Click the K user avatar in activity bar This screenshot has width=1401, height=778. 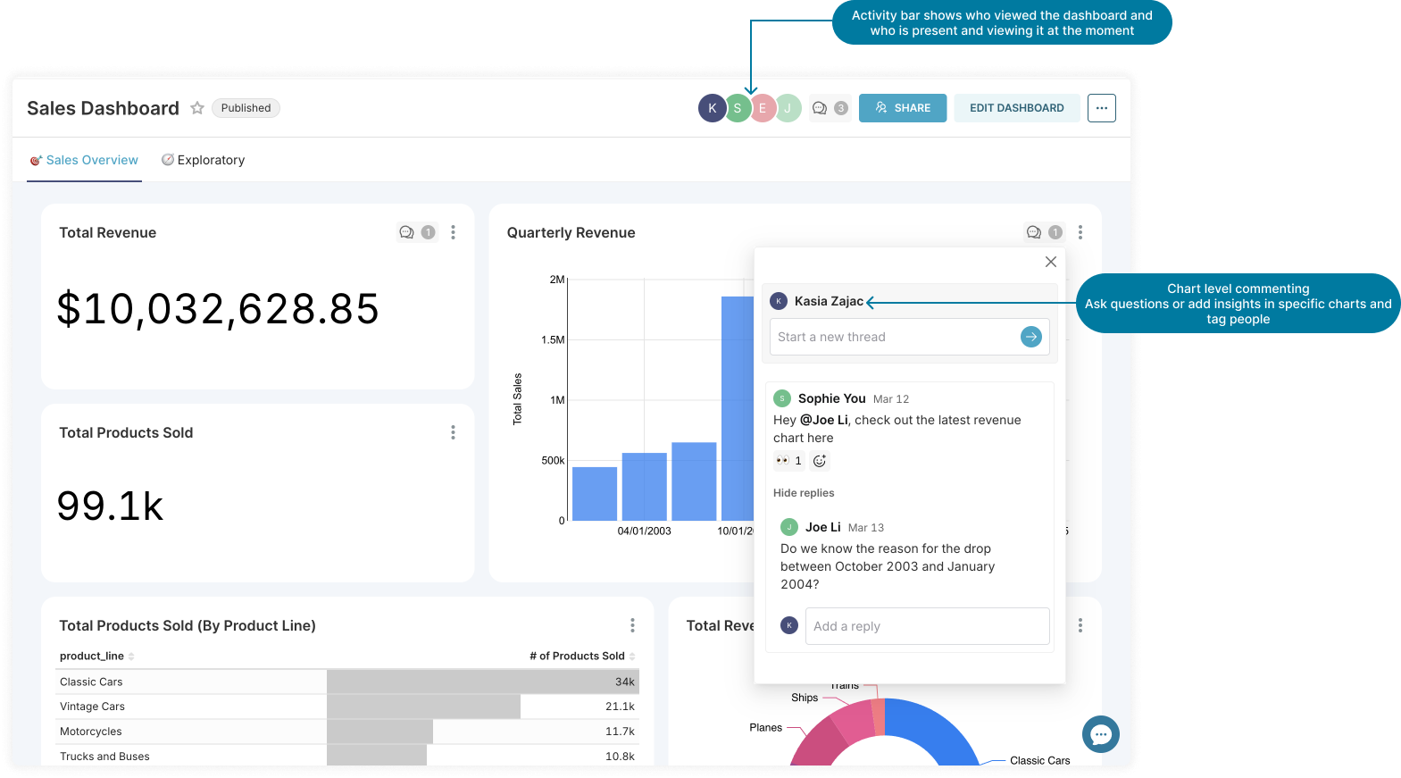coord(712,108)
